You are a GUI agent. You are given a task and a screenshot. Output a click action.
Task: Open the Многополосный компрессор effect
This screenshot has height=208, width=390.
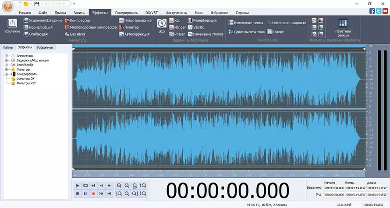(91, 27)
